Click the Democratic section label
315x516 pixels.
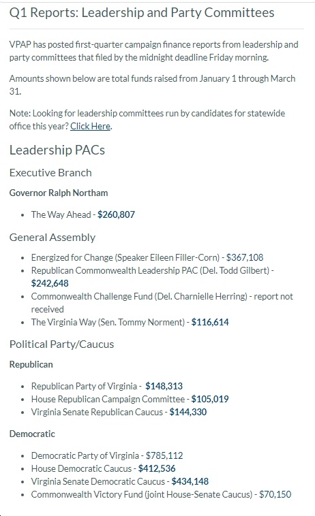pyautogui.click(x=32, y=434)
